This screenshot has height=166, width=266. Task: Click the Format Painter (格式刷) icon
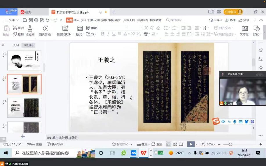(30, 28)
